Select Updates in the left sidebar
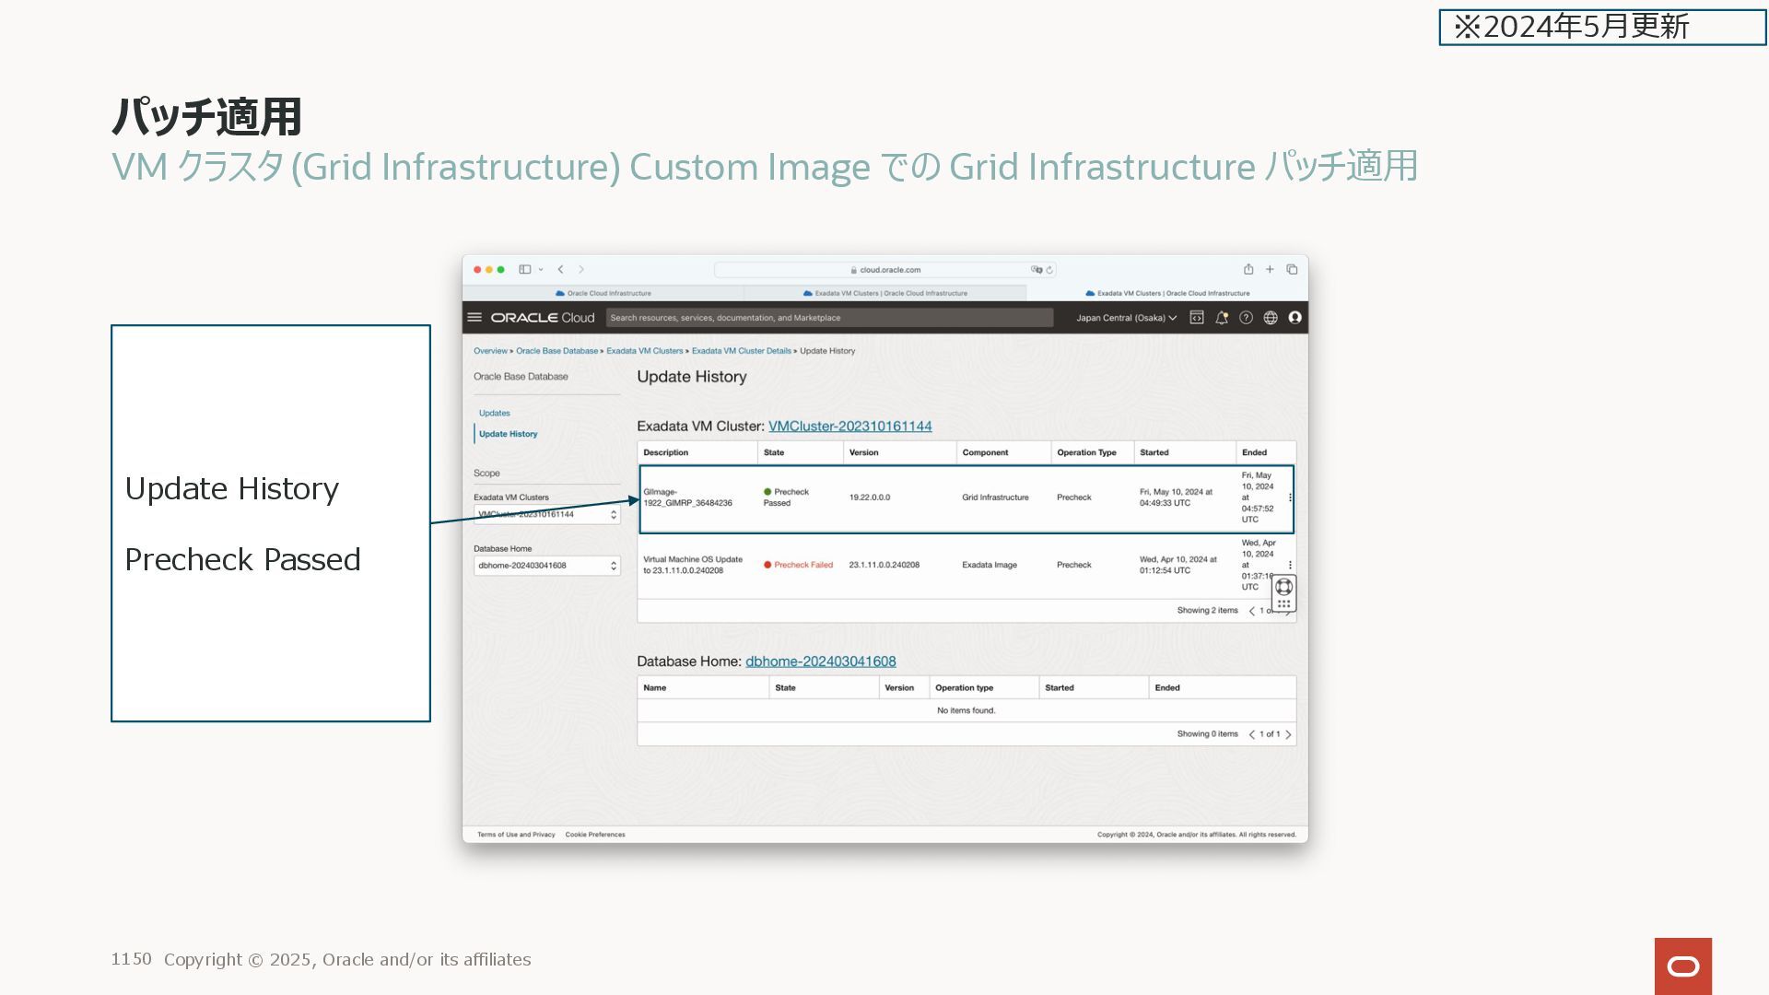Screen dimensions: 1769x995 (494, 413)
